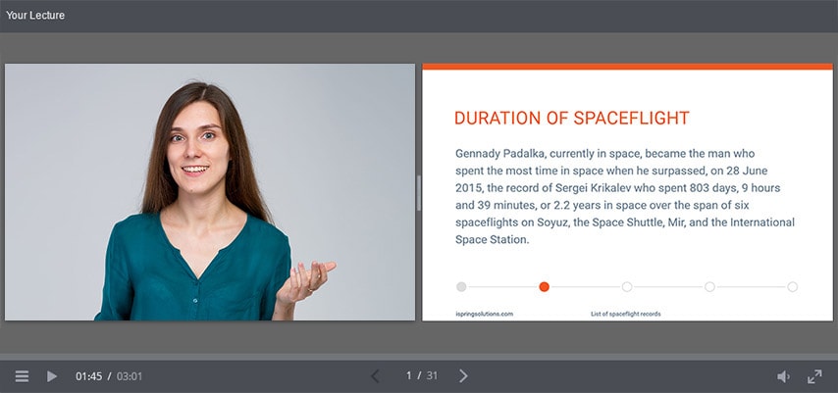Image resolution: width=838 pixels, height=393 pixels.
Task: Select the last timeline dot on the slide
Action: pyautogui.click(x=793, y=287)
